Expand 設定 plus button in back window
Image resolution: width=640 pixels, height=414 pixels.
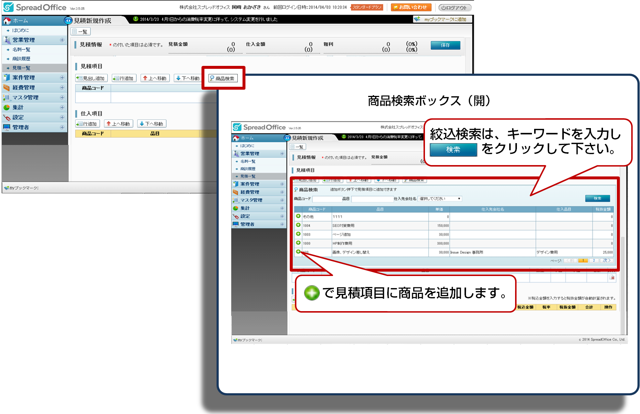tap(62, 118)
